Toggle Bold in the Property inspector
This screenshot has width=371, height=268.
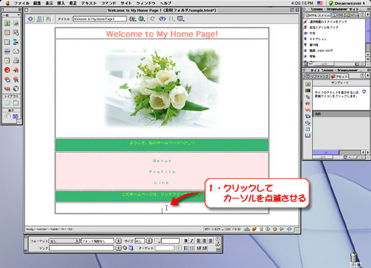[186, 241]
